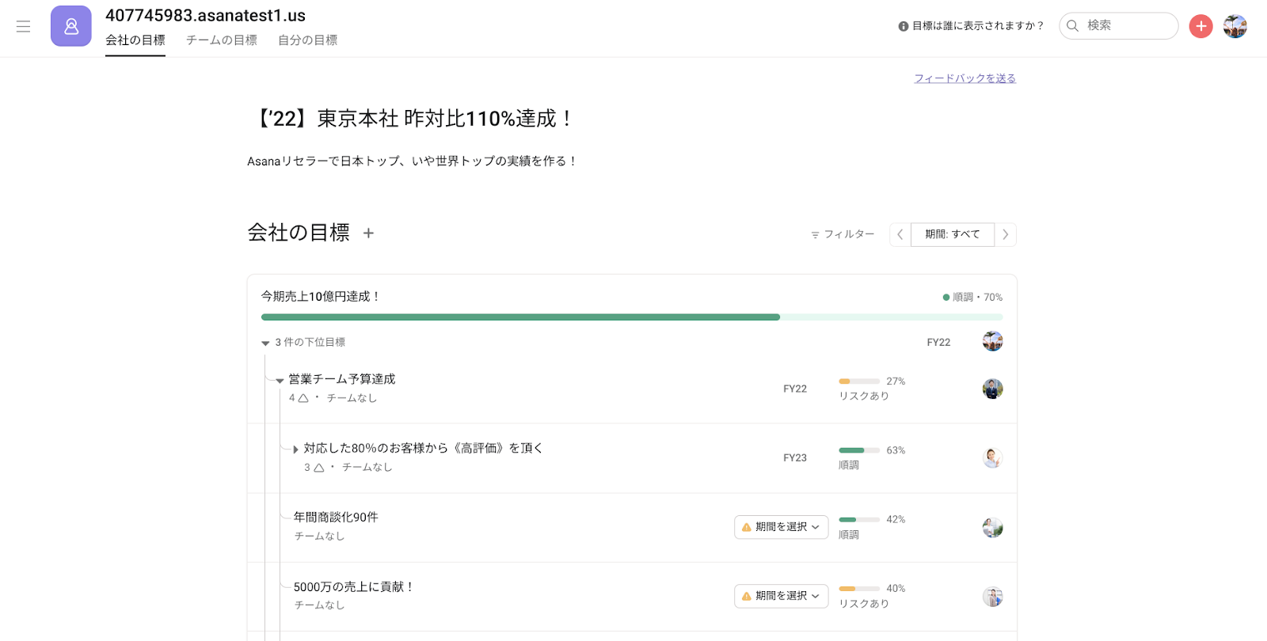
Task: Click the green 順調 status dot
Action: 945,298
